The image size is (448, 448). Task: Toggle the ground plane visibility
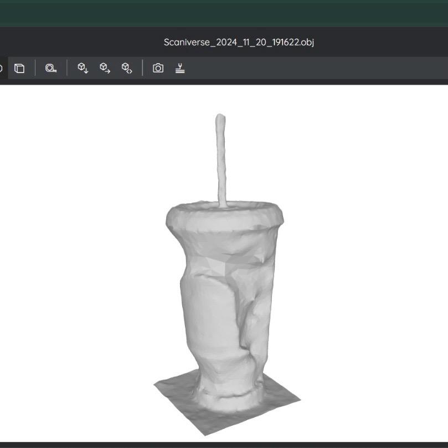click(179, 68)
